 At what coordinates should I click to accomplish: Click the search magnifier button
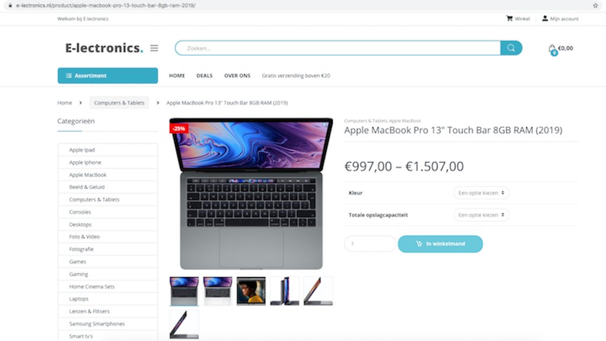coord(511,48)
